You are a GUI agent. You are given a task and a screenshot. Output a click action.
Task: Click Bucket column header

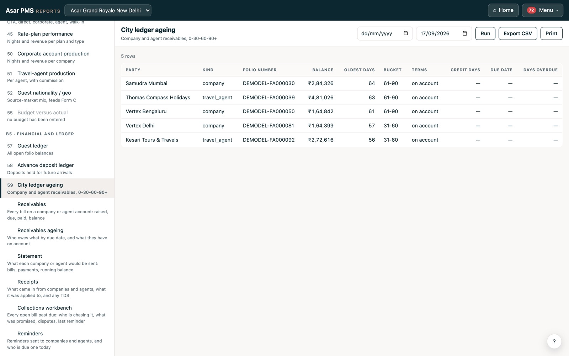pos(392,70)
